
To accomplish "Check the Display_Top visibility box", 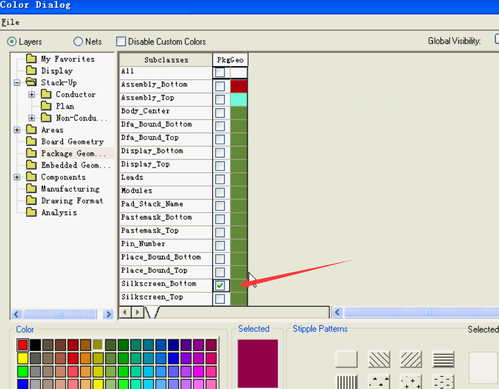I will pos(220,165).
